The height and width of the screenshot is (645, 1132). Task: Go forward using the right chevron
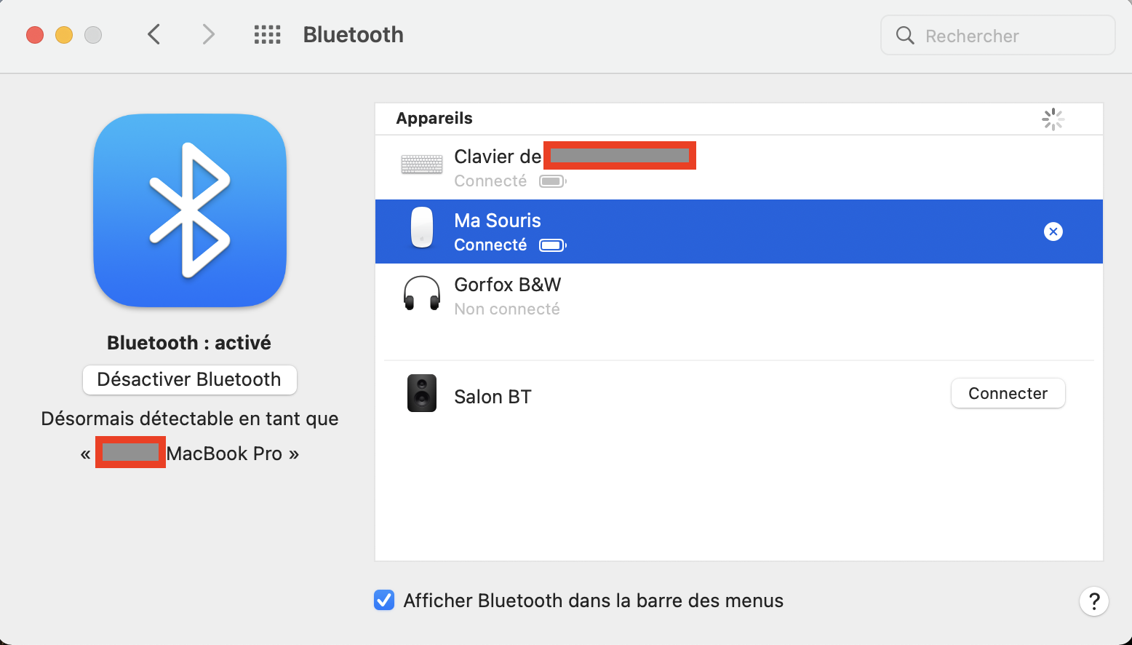209,35
